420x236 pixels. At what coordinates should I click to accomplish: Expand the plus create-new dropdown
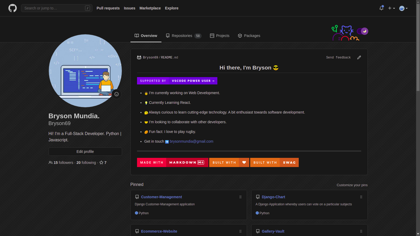[391, 8]
